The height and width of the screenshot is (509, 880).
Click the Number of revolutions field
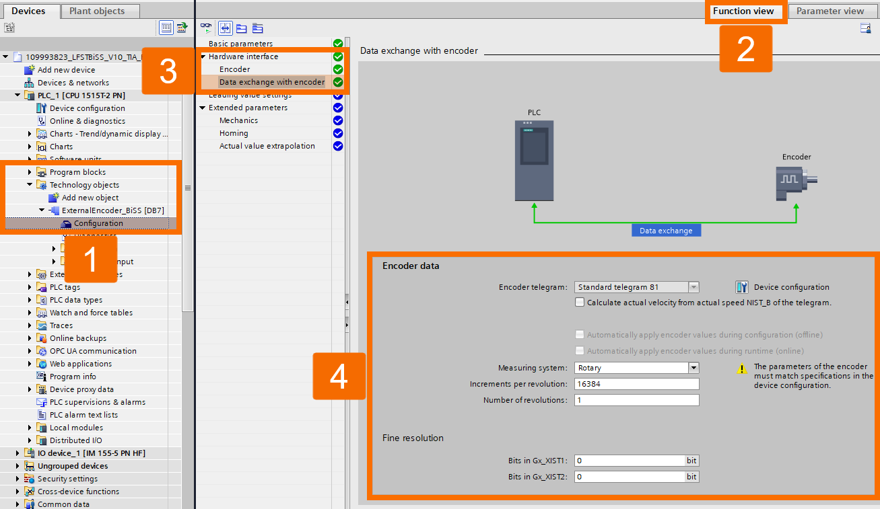point(637,400)
